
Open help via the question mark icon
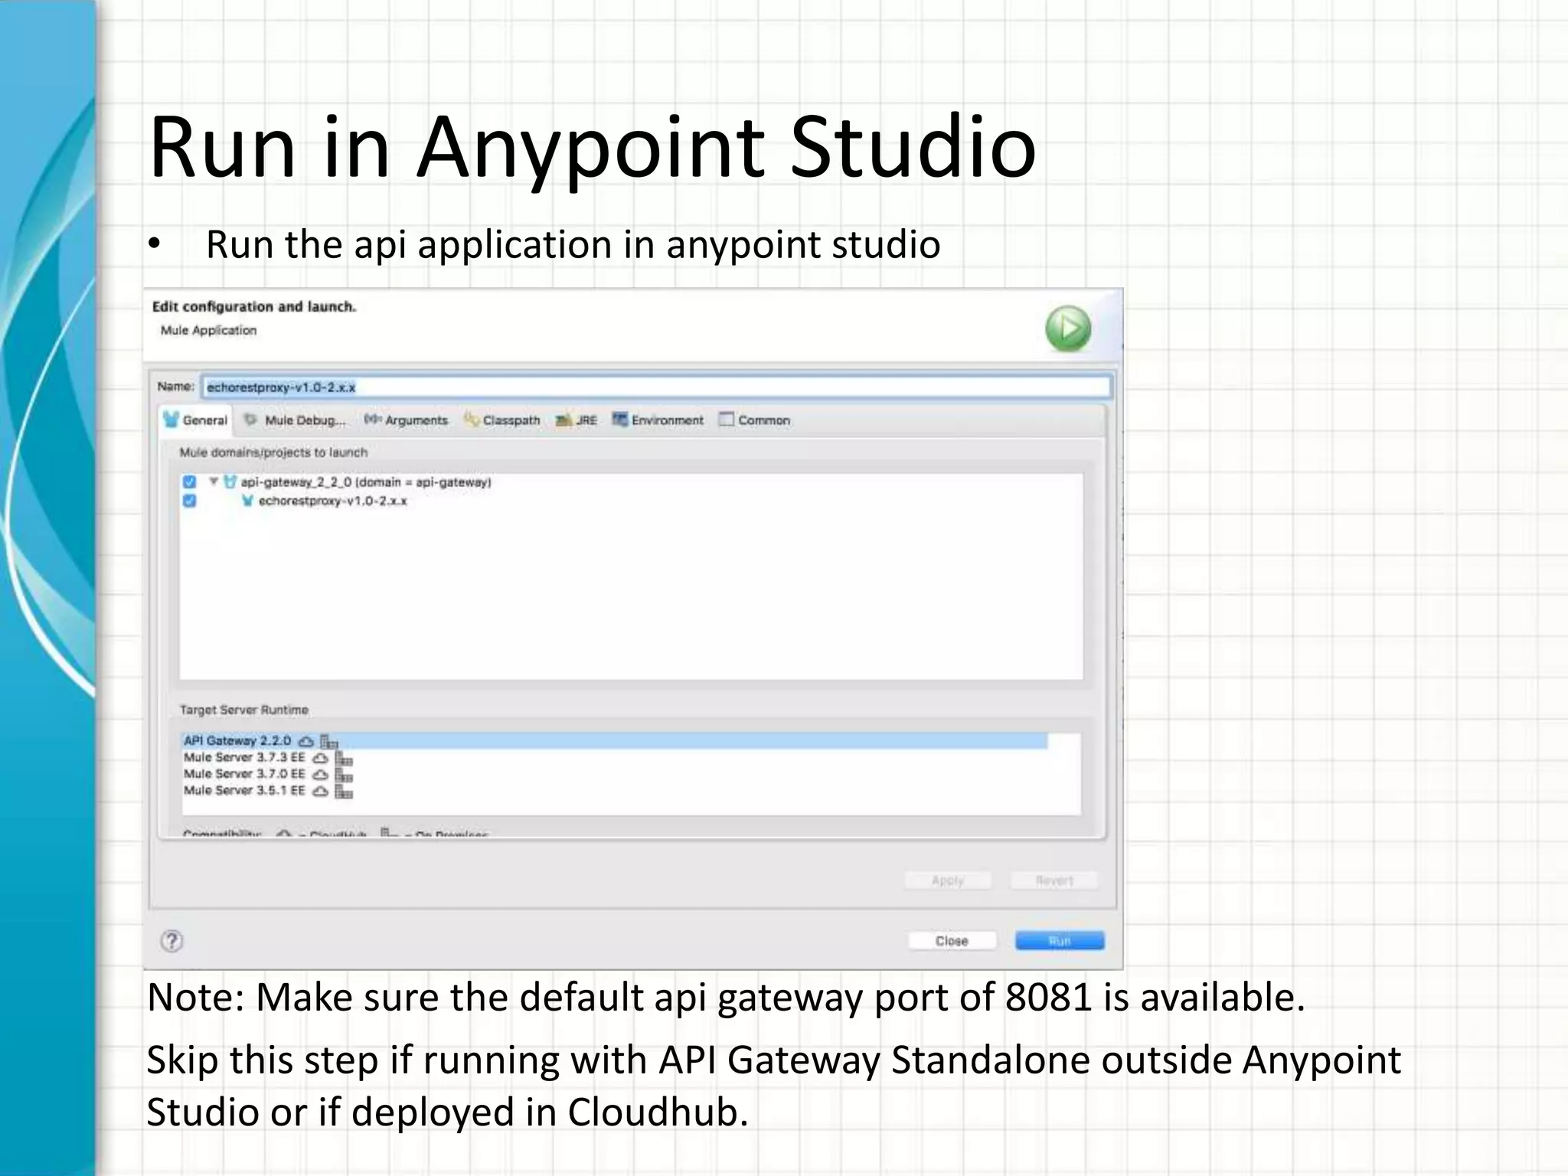pyautogui.click(x=172, y=941)
